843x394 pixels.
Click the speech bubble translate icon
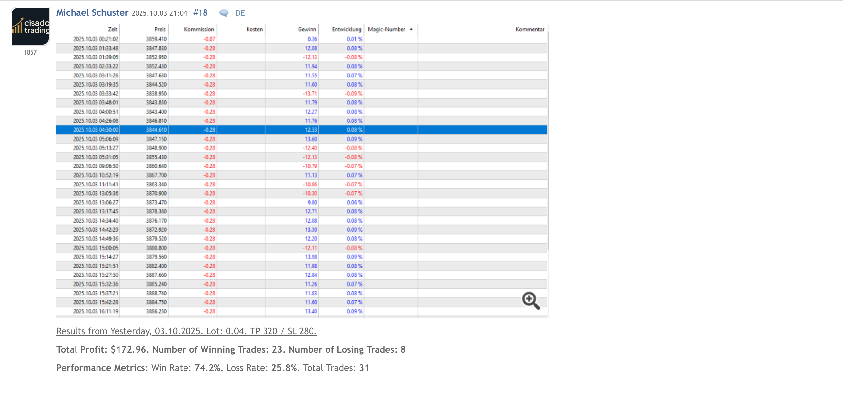[224, 13]
